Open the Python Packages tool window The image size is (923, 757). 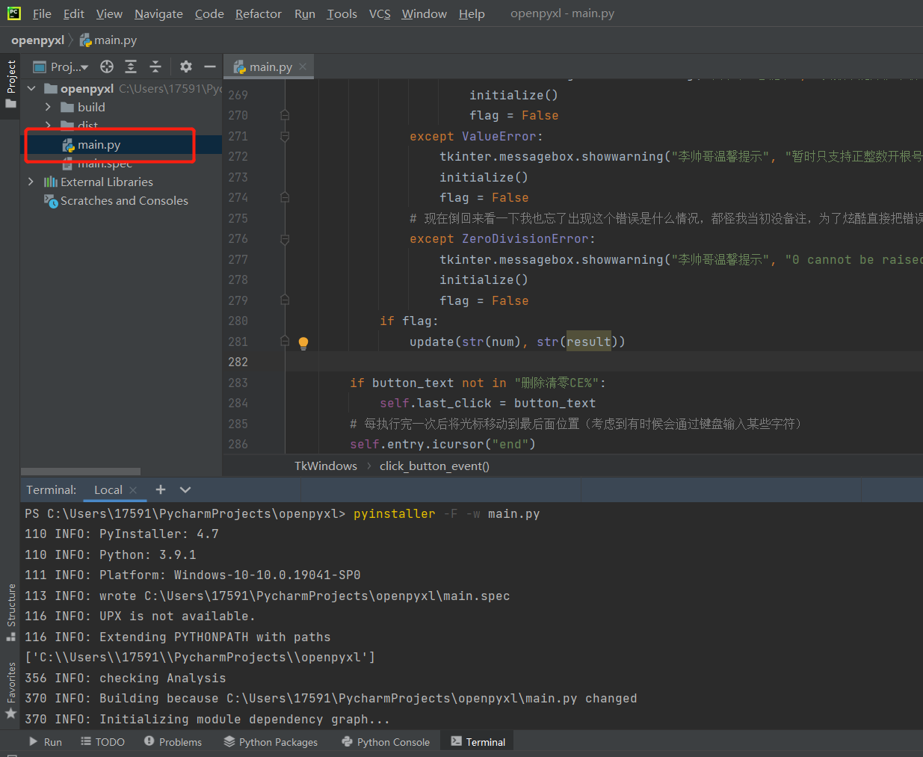pos(271,742)
